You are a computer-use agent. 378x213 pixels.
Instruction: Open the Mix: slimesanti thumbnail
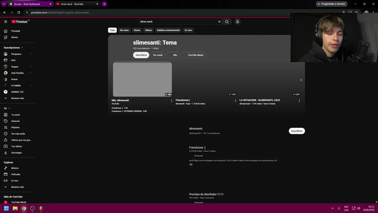(x=142, y=79)
